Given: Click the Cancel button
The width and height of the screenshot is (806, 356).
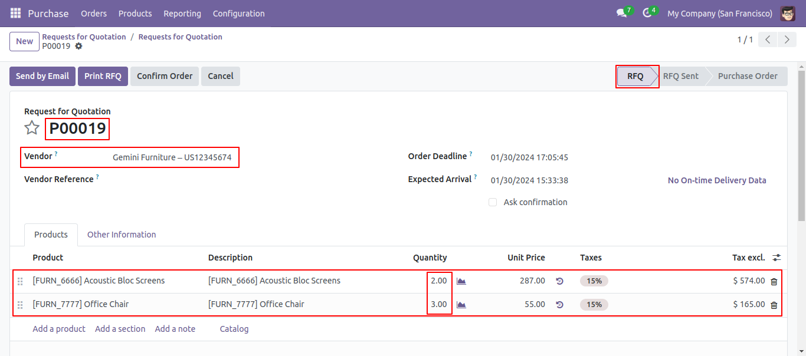Looking at the screenshot, I should click(221, 76).
